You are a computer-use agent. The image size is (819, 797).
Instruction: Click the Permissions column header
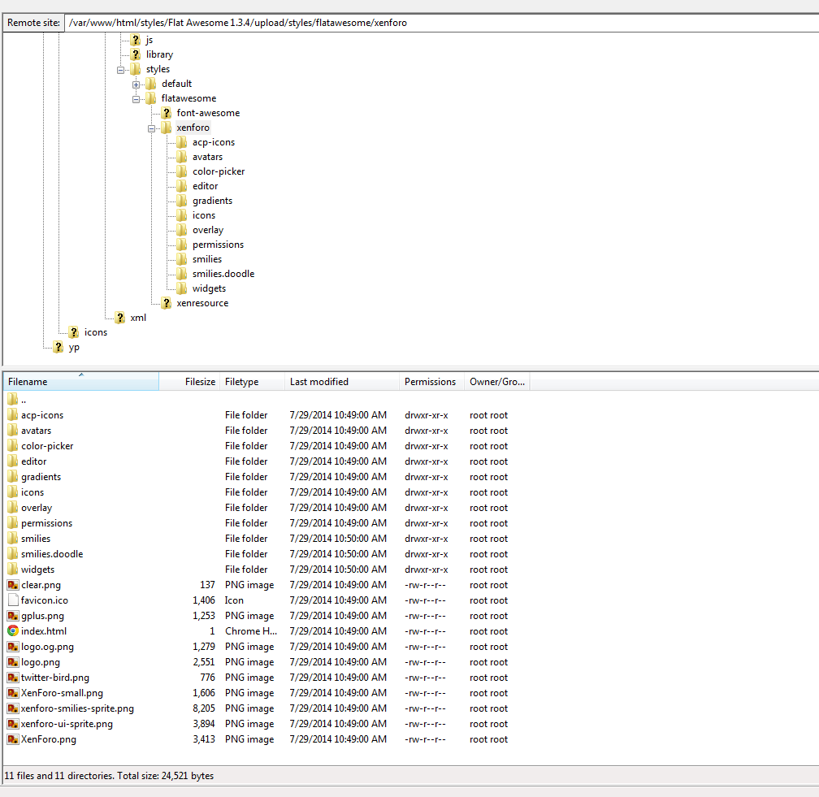430,382
